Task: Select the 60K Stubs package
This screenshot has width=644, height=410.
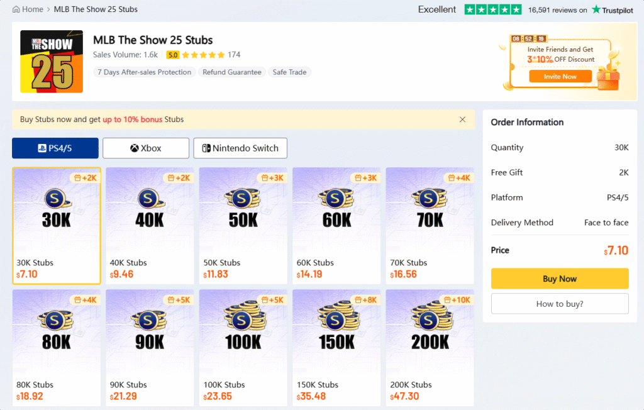Action: [336, 226]
